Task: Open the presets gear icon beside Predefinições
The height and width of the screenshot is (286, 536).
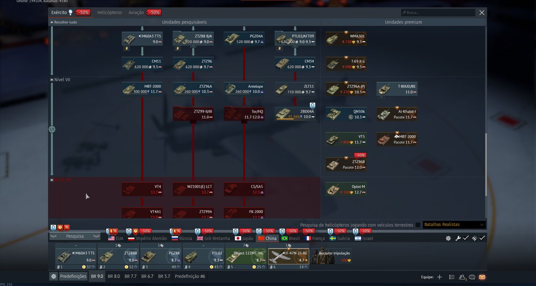Action: 54,276
